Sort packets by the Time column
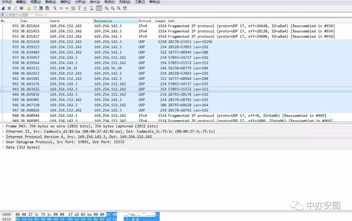Image resolution: width=352 pixels, height=221 pixels. click(34, 21)
